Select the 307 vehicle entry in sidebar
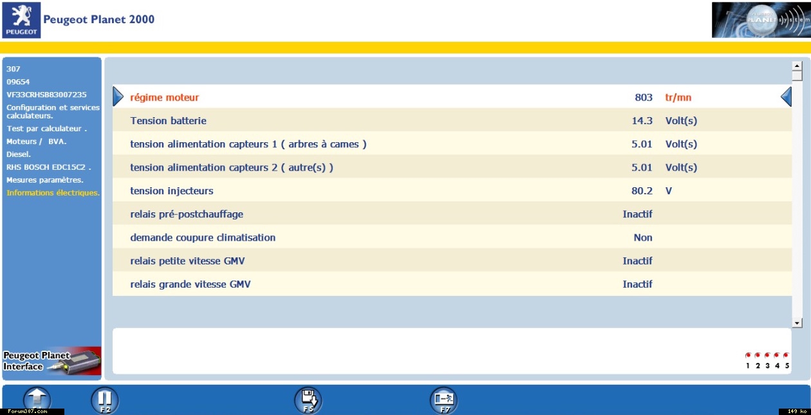This screenshot has width=811, height=415. pos(14,69)
